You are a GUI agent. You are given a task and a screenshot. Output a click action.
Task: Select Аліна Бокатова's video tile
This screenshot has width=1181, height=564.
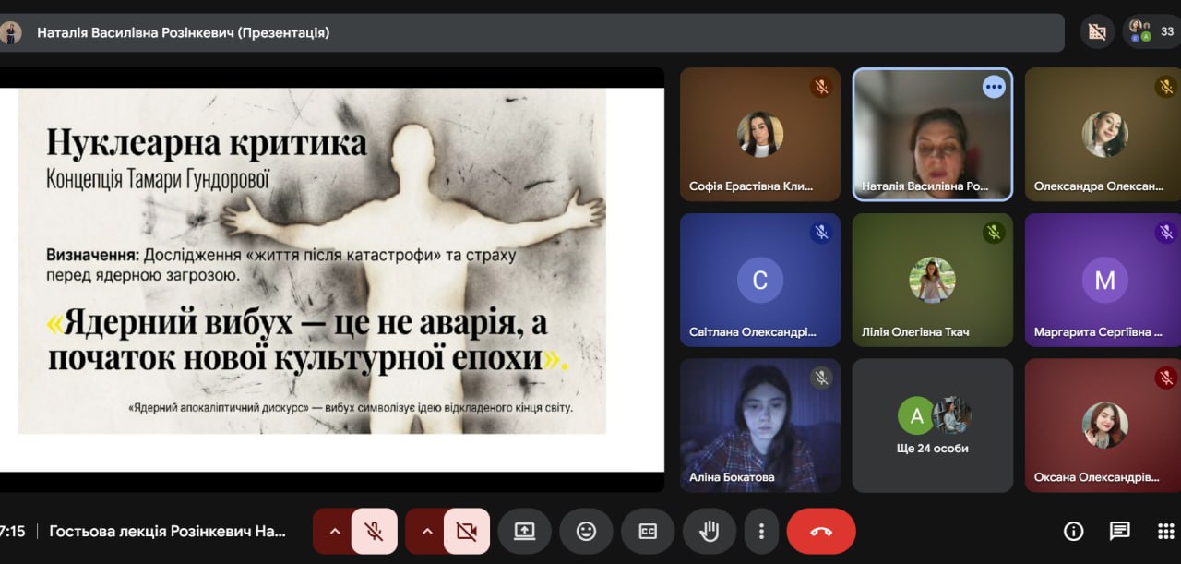coord(759,426)
